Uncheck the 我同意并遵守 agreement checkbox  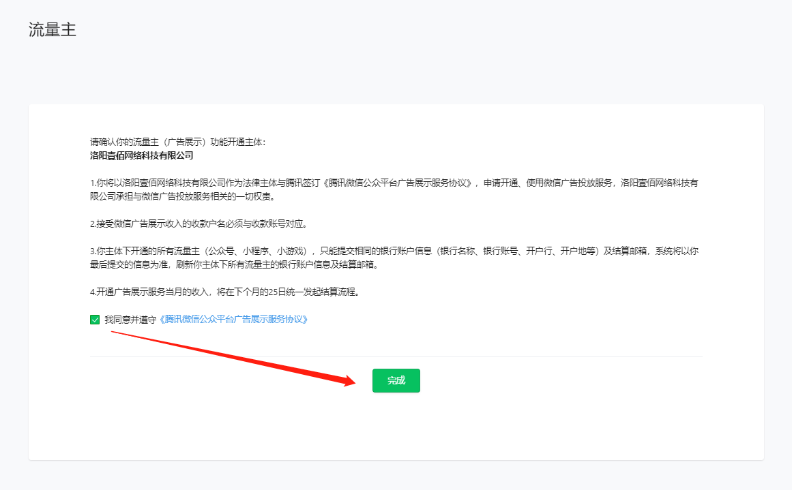click(x=95, y=320)
